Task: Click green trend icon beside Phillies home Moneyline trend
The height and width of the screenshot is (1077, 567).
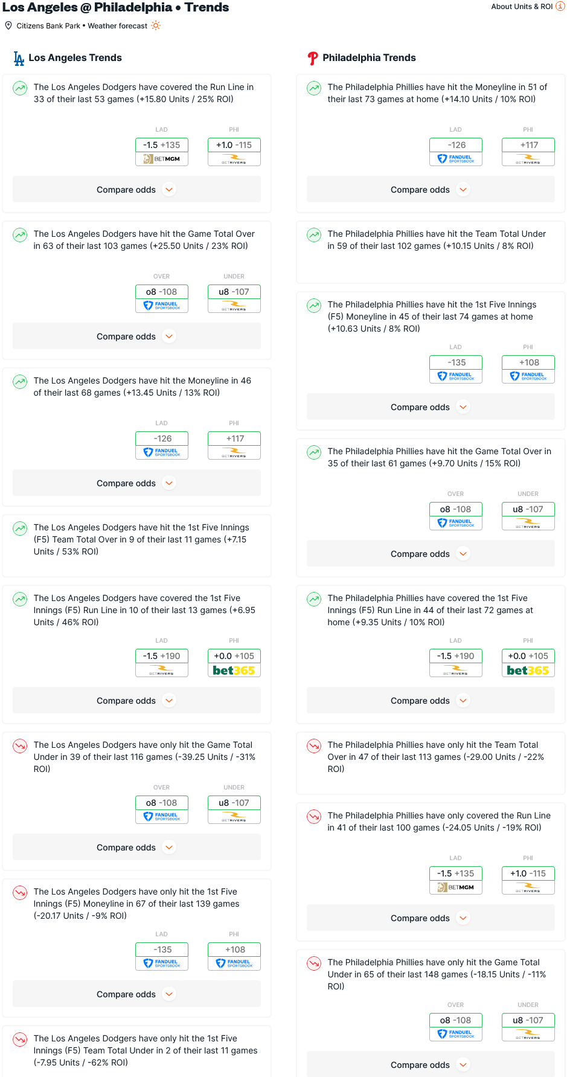Action: [x=314, y=88]
